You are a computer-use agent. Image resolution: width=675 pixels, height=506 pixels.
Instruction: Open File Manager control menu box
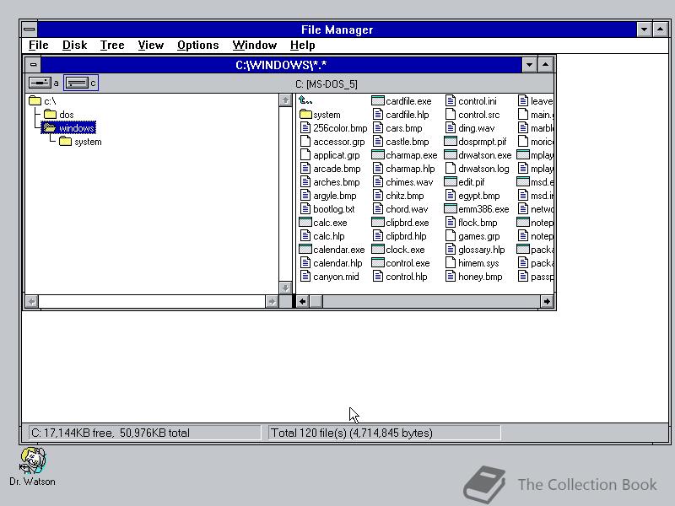30,30
